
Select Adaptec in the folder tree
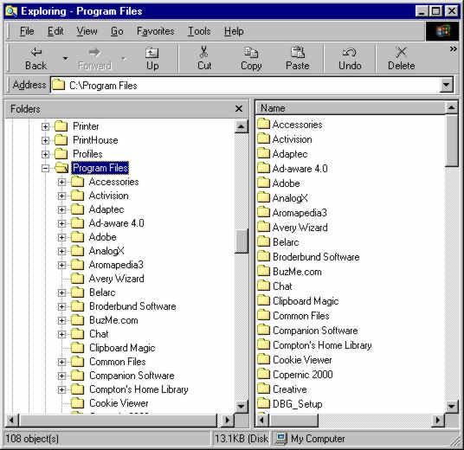pos(106,209)
